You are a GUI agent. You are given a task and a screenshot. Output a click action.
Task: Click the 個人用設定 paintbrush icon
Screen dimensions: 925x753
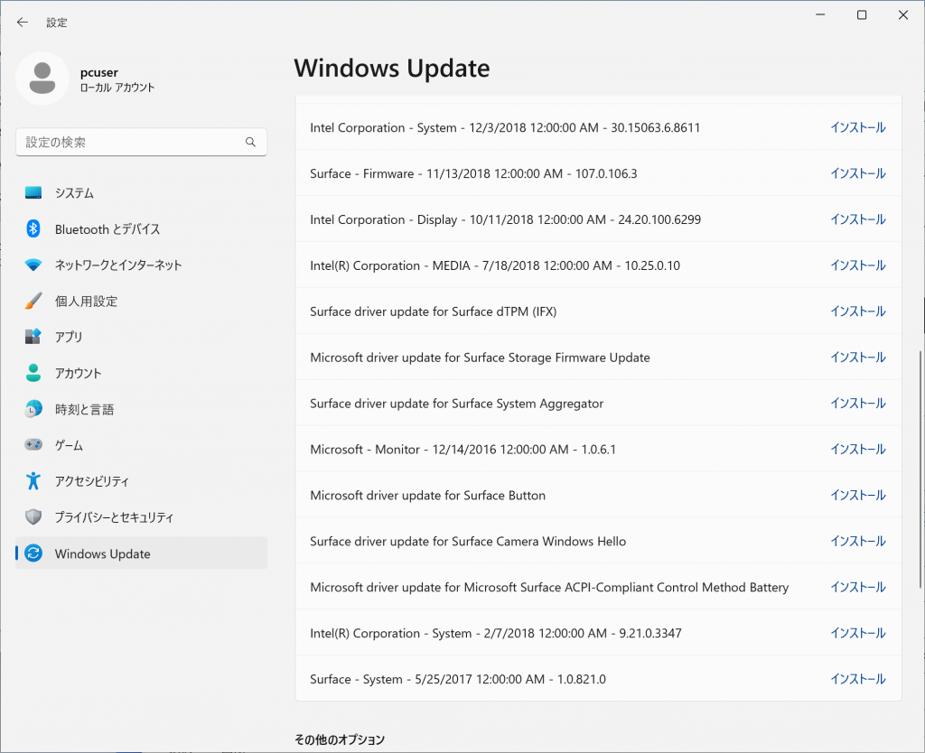tap(33, 301)
